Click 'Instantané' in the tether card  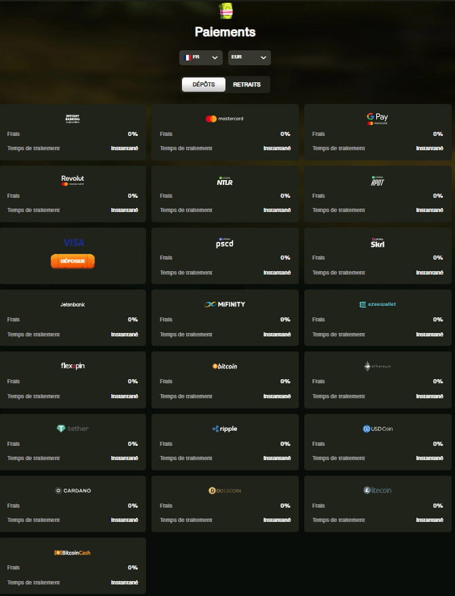click(124, 458)
